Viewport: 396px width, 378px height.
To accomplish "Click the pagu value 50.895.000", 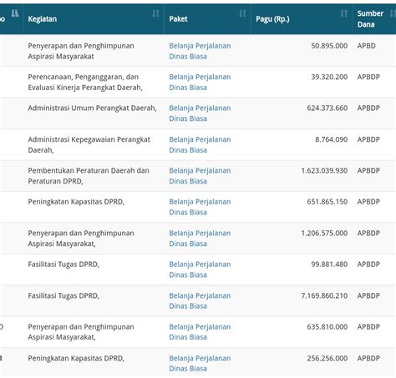I will (329, 46).
